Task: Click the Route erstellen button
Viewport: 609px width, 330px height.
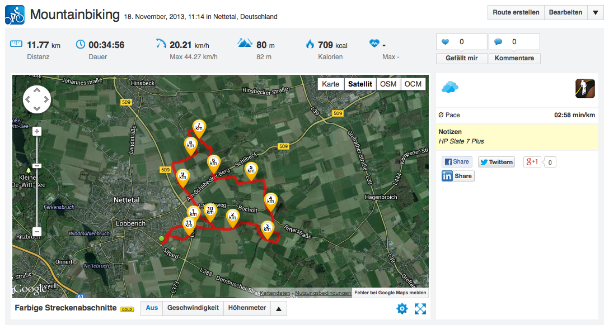Action: click(516, 12)
